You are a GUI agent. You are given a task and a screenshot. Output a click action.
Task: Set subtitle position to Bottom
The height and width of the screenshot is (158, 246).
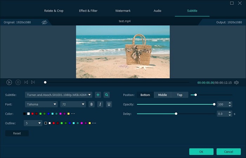(x=145, y=95)
